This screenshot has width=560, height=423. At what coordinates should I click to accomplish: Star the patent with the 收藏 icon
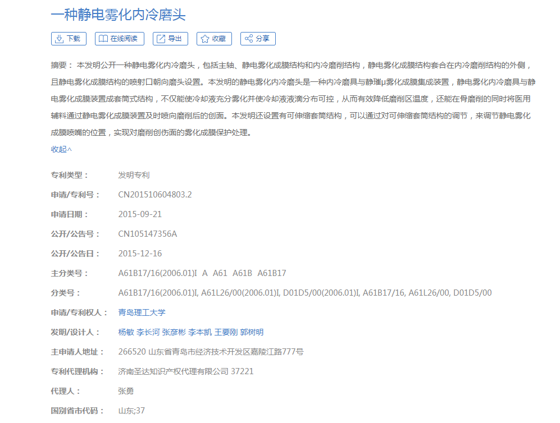click(204, 39)
